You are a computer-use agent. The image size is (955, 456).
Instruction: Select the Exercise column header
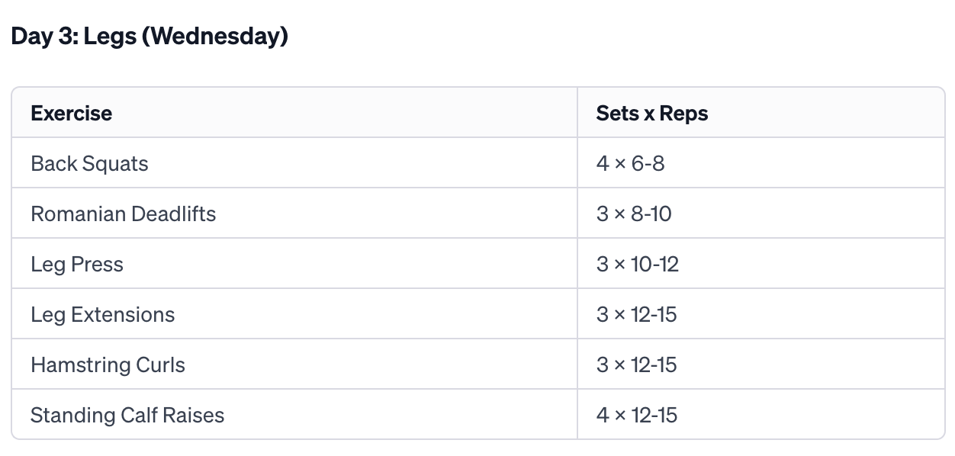click(71, 113)
